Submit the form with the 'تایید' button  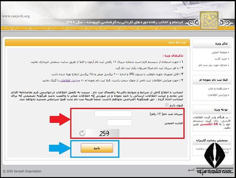click(x=97, y=148)
